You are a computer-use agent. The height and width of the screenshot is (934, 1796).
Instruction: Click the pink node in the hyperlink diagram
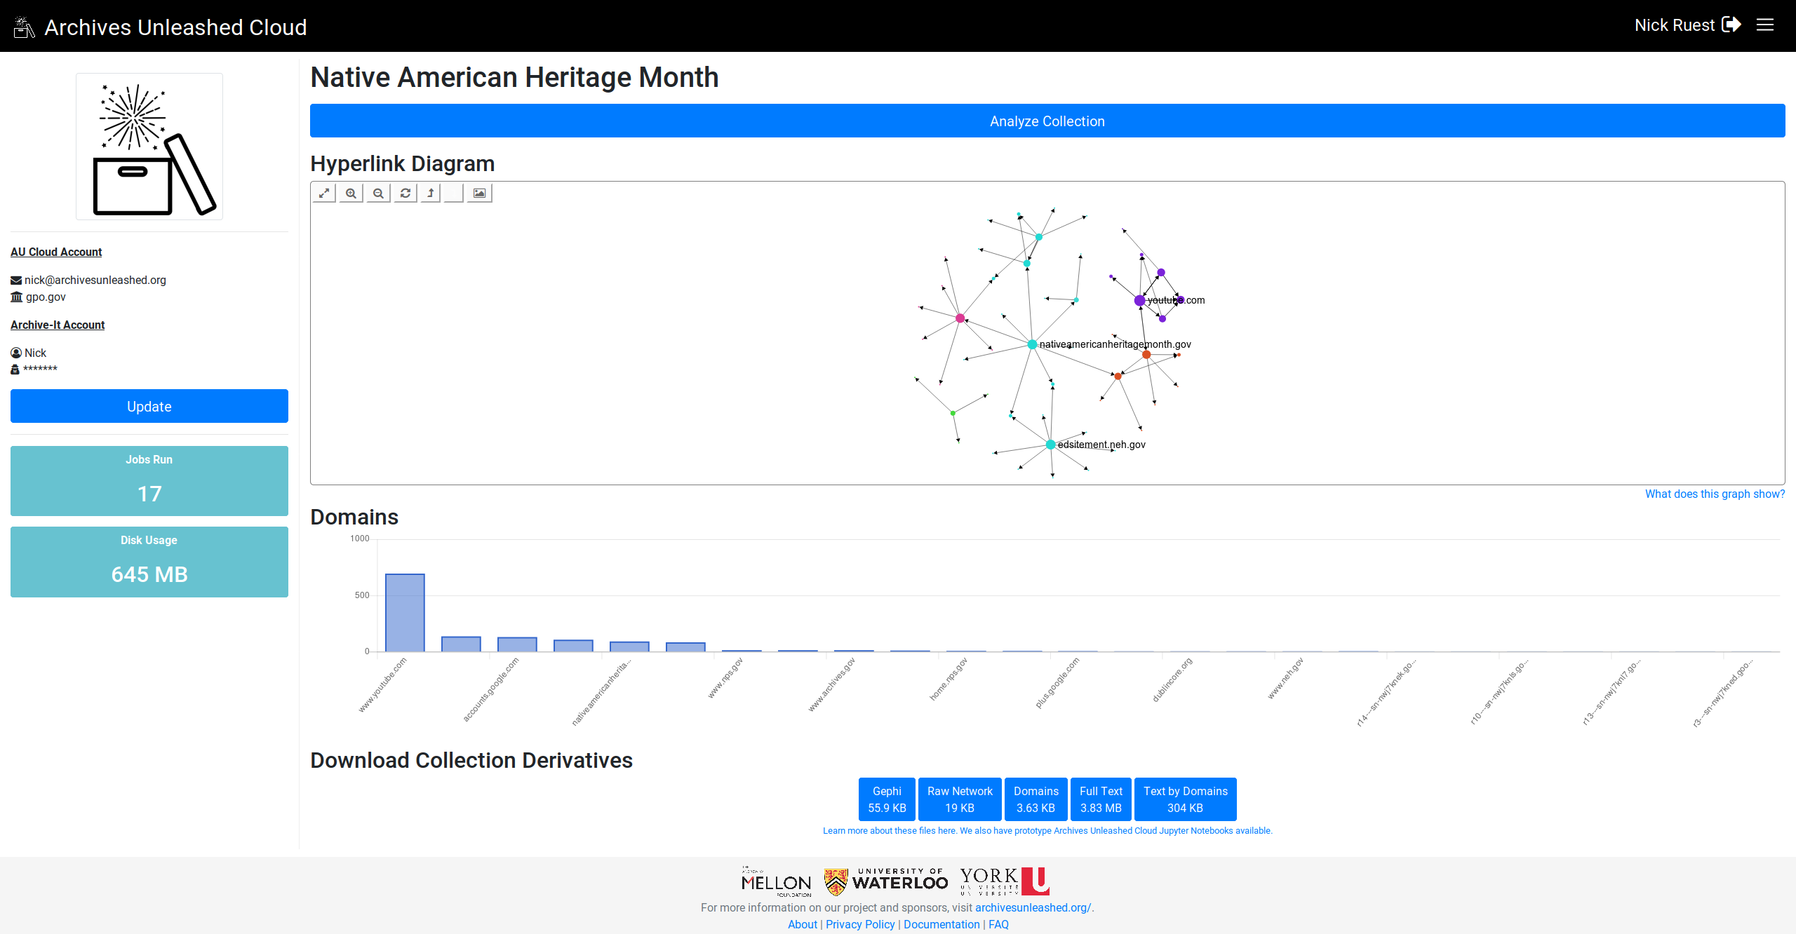pos(960,318)
